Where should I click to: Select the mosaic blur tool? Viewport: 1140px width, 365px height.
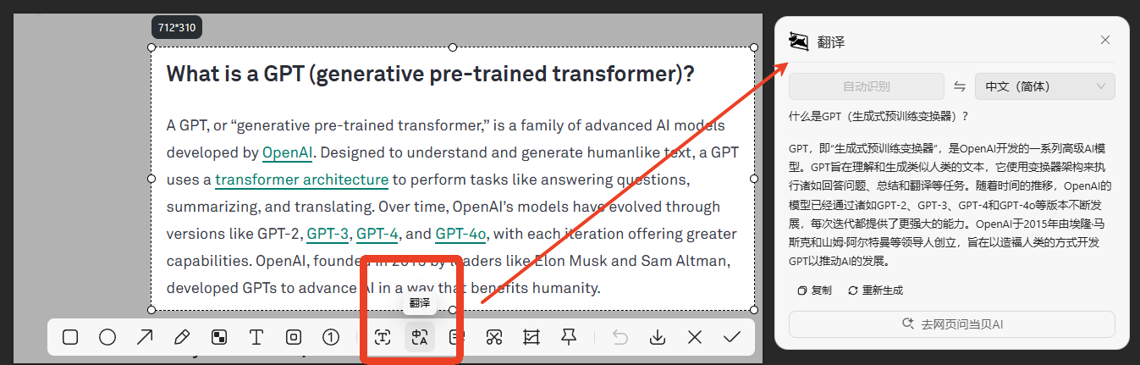click(219, 338)
